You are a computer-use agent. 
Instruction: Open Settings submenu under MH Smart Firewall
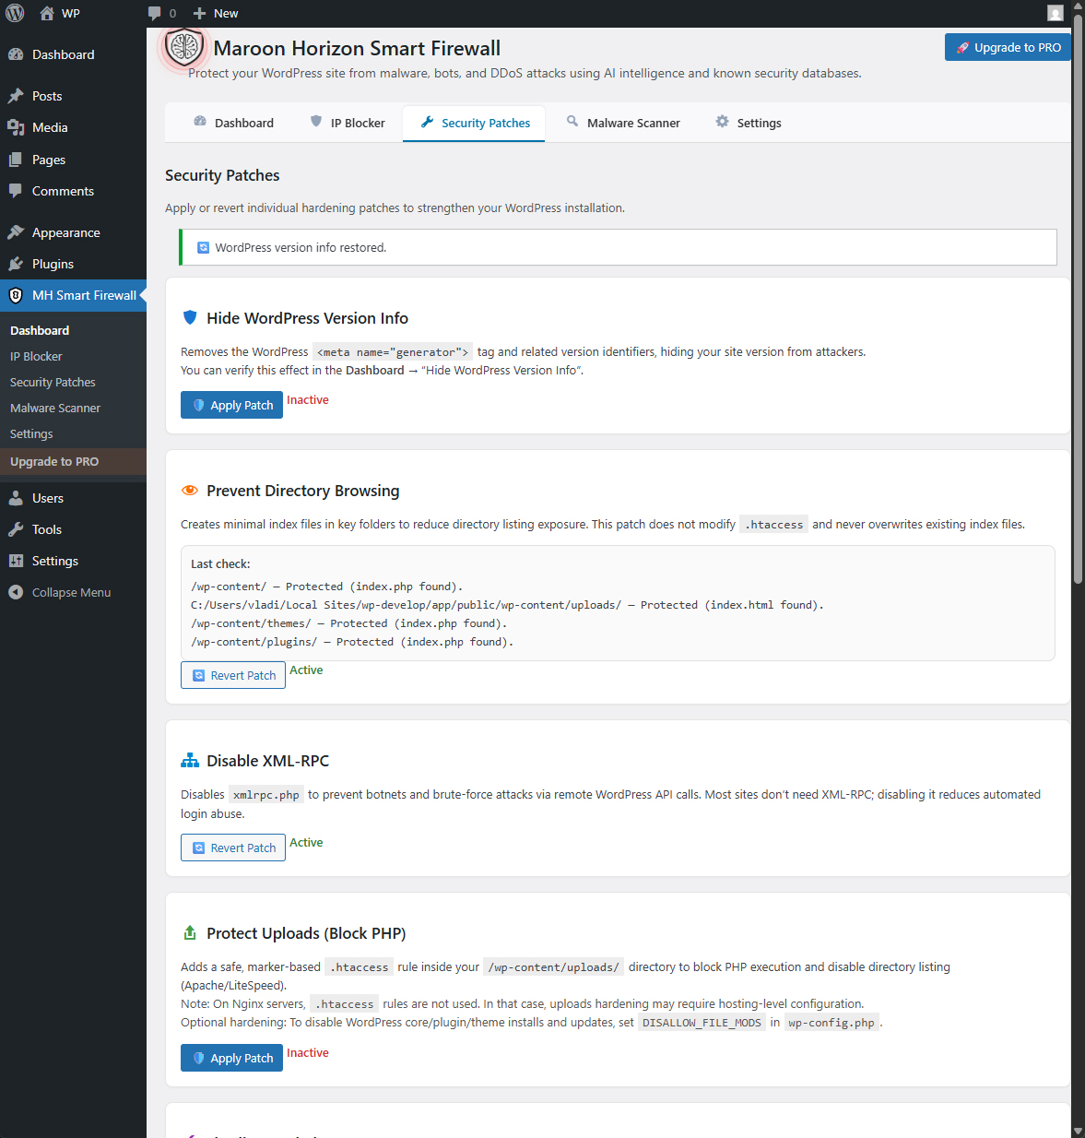pyautogui.click(x=31, y=433)
